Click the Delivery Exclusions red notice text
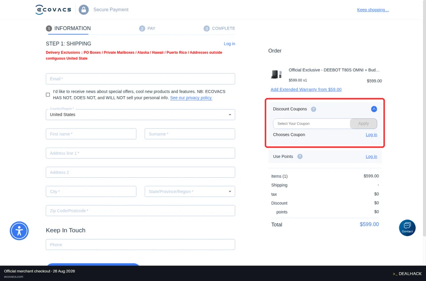The height and width of the screenshot is (281, 426). pos(134,55)
